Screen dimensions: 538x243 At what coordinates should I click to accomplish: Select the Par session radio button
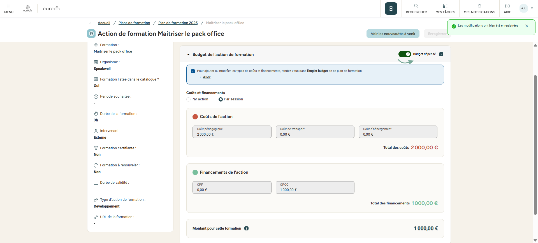coord(221,99)
